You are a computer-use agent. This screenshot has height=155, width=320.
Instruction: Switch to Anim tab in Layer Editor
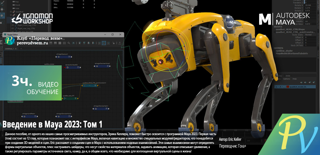(x=288, y=76)
